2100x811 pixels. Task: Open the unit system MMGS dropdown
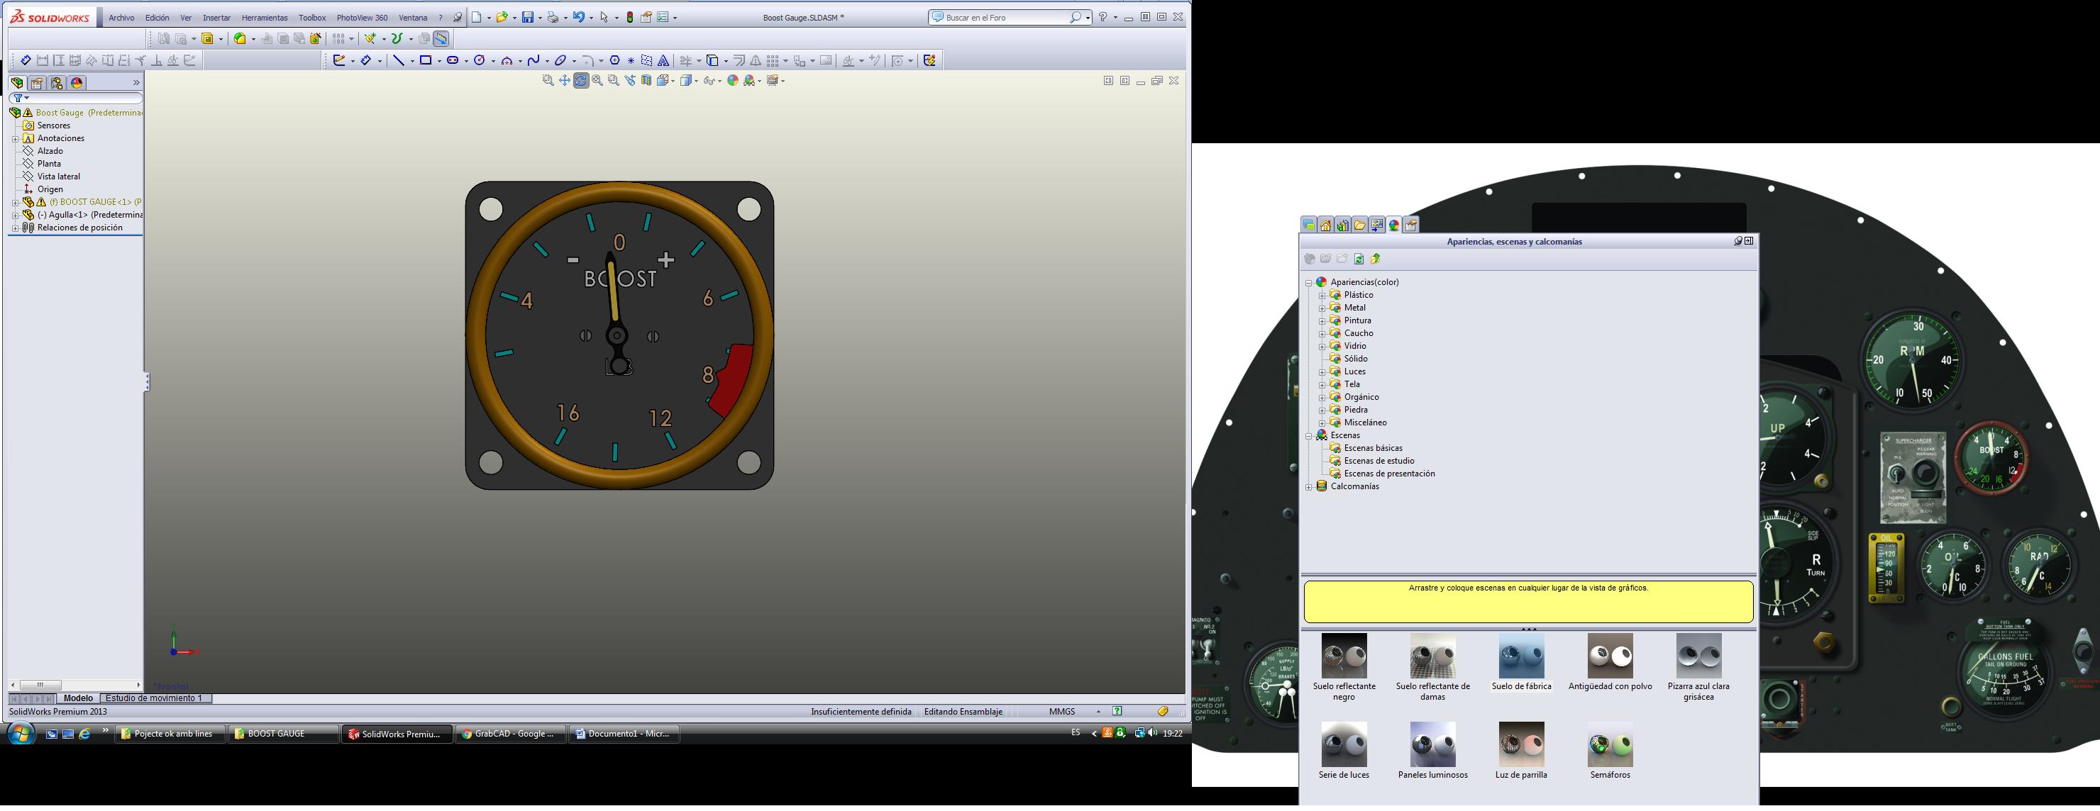point(1098,712)
